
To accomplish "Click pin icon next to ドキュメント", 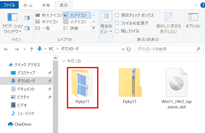I will pyautogui.click(x=50, y=89).
